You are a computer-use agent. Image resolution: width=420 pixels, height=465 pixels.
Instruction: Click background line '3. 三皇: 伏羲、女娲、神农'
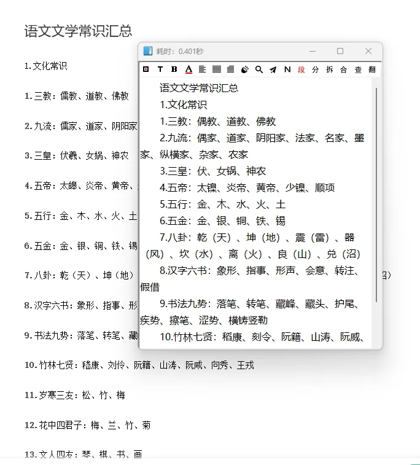coord(77,155)
